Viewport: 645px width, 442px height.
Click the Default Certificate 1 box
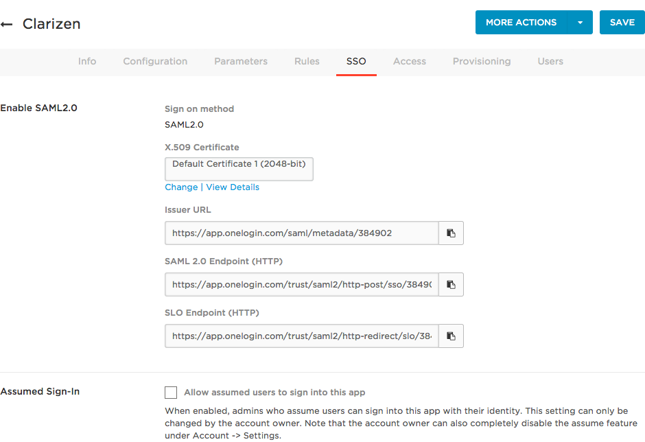tap(239, 169)
